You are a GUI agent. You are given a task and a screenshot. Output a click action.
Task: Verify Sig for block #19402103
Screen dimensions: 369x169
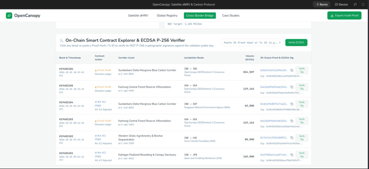[x=302, y=121]
